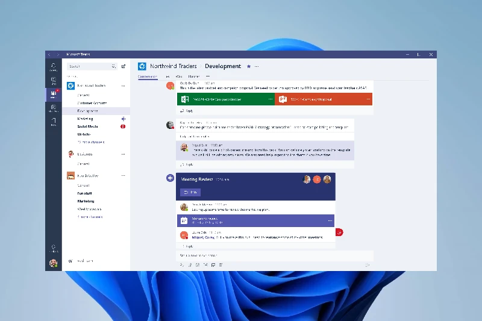Screen dimensions: 482x321
Task: Go back using the title bar back arrow
Action: (49, 54)
